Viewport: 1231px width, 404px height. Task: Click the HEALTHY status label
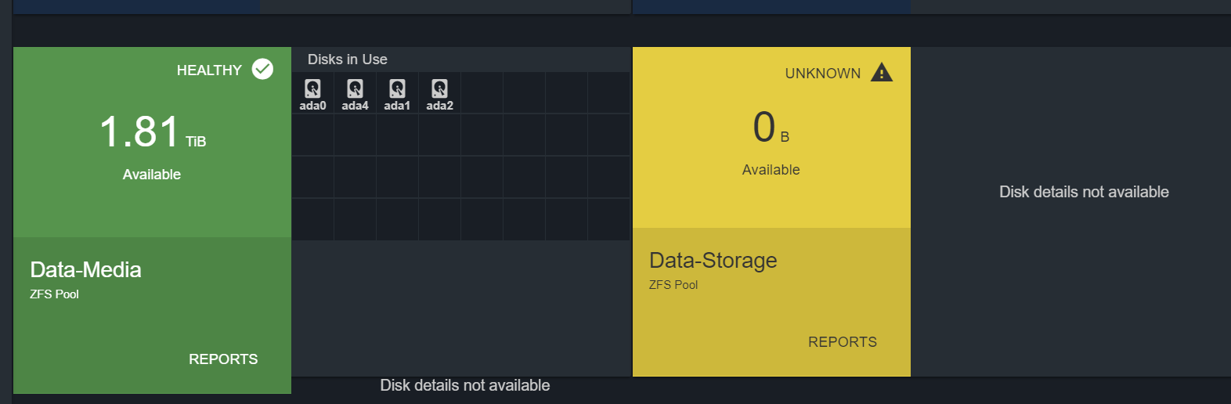pos(209,70)
